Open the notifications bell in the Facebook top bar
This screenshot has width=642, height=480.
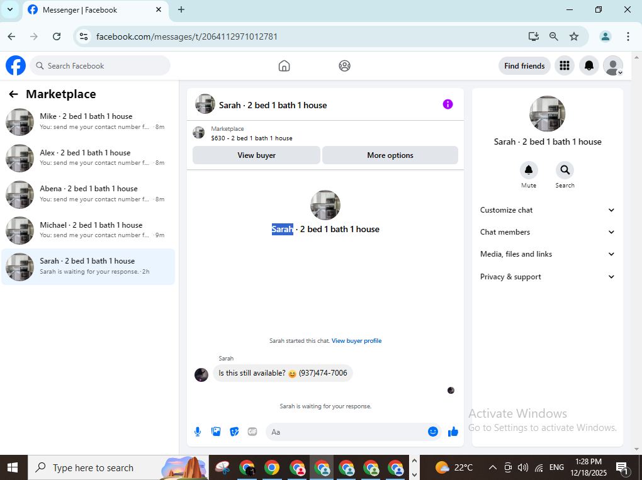tap(589, 65)
